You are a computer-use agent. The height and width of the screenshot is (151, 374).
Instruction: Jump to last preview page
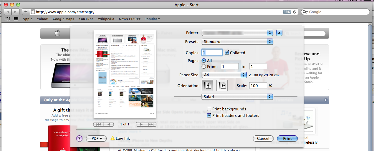click(151, 124)
